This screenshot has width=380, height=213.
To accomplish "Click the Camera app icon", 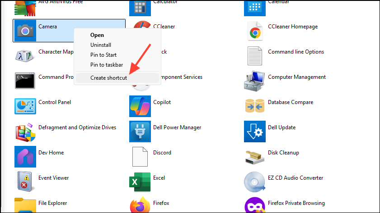I will [x=25, y=31].
